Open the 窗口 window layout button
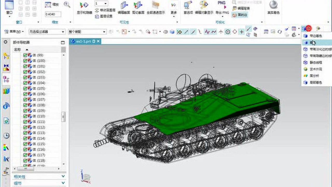This screenshot has width=332, height=187. click(x=9, y=8)
